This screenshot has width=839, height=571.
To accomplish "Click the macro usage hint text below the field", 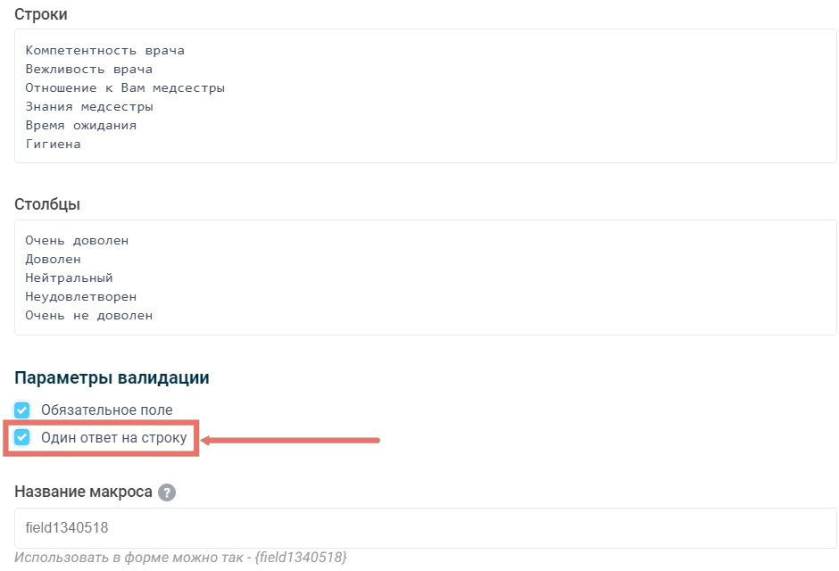I will coord(180,558).
